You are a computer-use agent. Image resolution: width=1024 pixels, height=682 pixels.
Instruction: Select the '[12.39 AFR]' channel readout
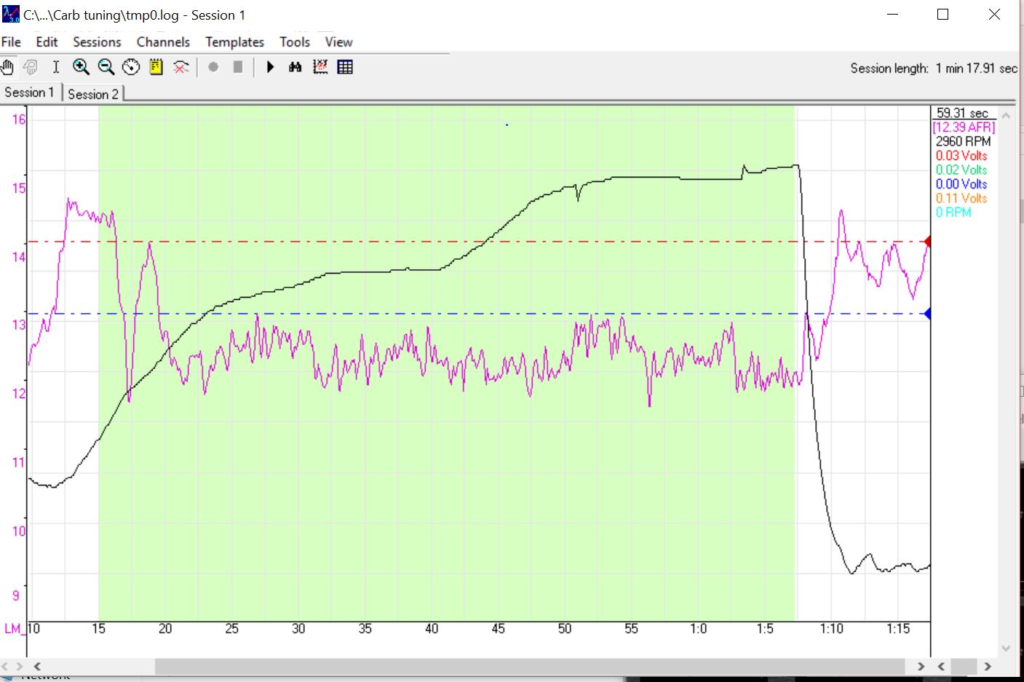(x=964, y=127)
